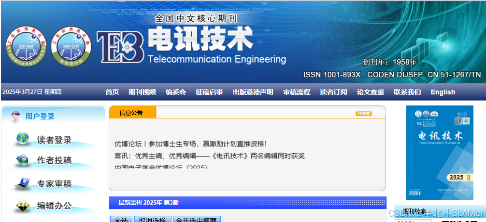Open the 2025 issue 3 cover thumbnail

(440, 153)
